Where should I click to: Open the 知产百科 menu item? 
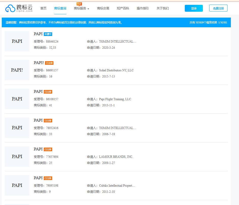[x=123, y=8]
